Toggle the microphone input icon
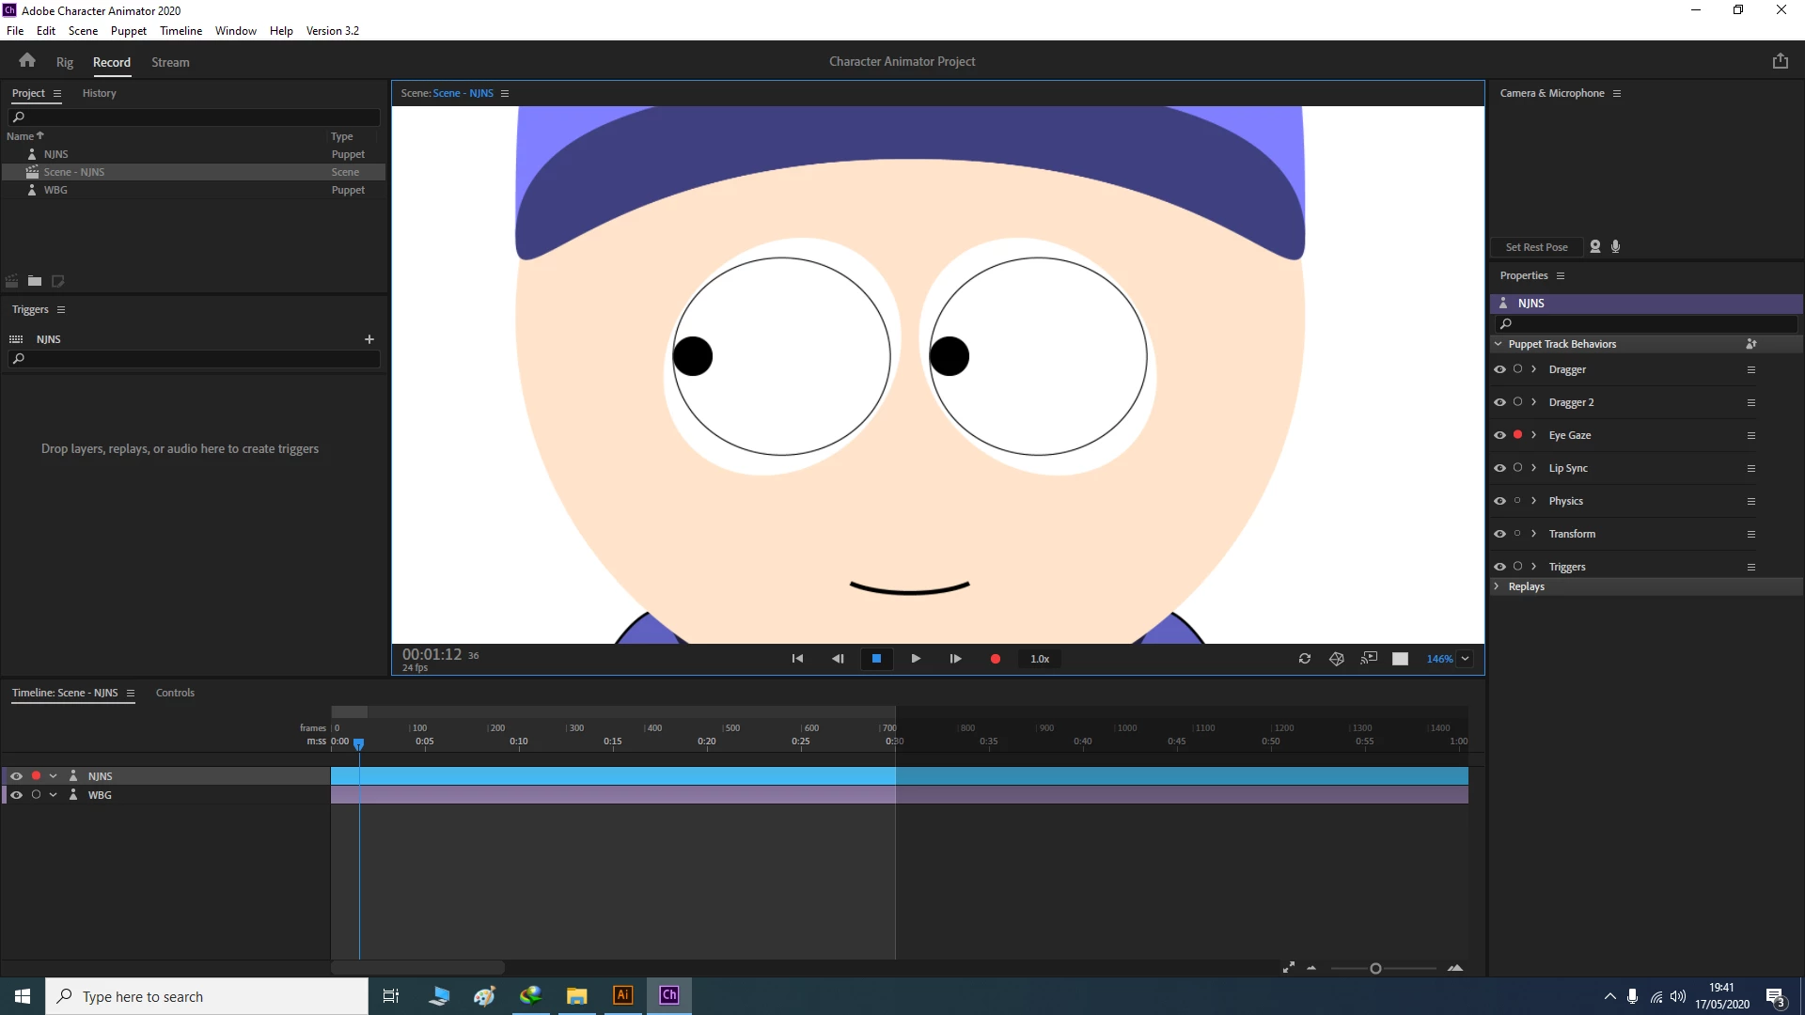This screenshot has height=1015, width=1805. tap(1616, 246)
